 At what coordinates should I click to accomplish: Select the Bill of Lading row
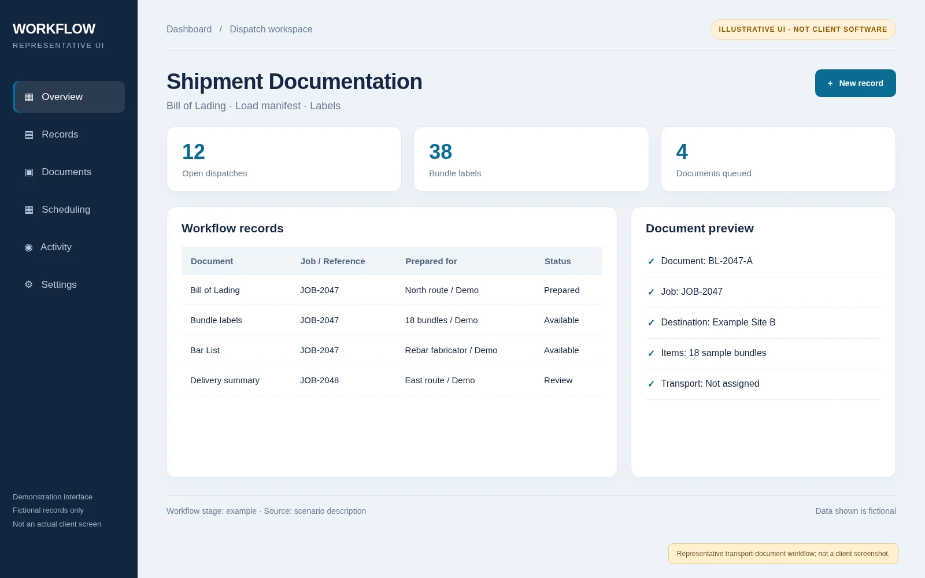coord(392,290)
